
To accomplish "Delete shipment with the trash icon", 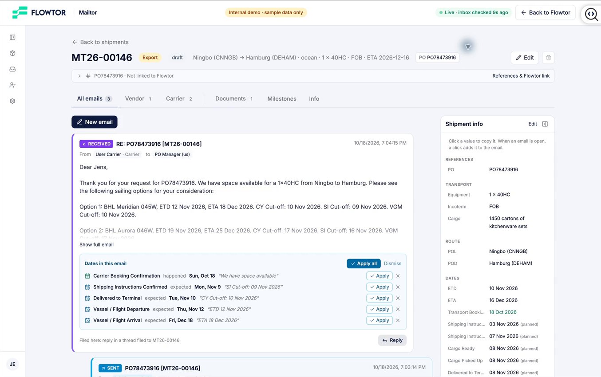I will (x=549, y=58).
